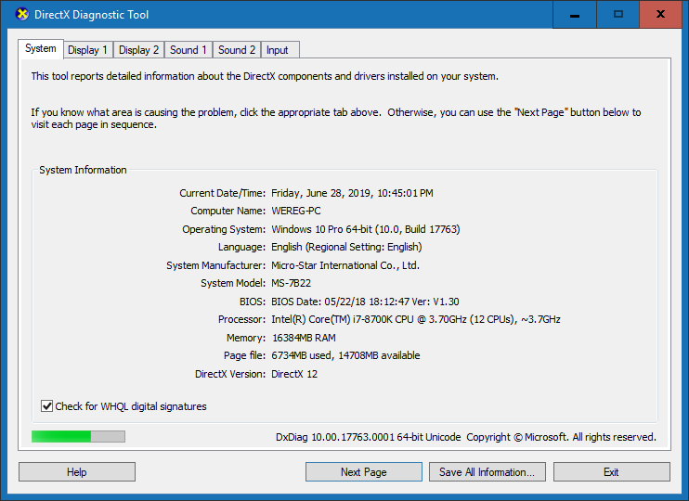Image resolution: width=689 pixels, height=501 pixels.
Task: Select the System tab
Action: point(41,48)
